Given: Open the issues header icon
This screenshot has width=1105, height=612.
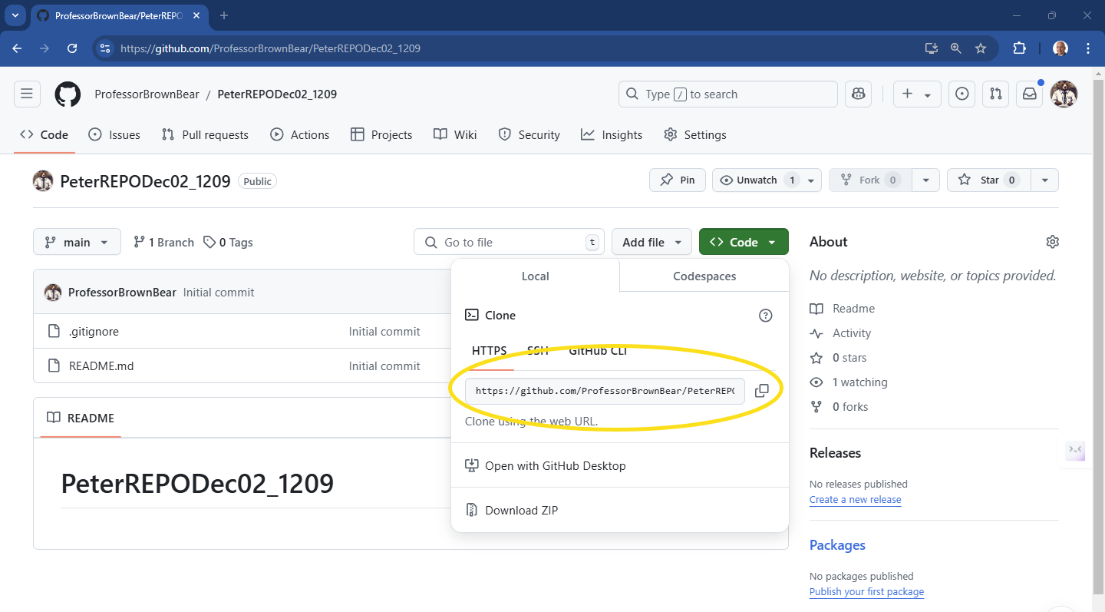Looking at the screenshot, I should pos(962,94).
